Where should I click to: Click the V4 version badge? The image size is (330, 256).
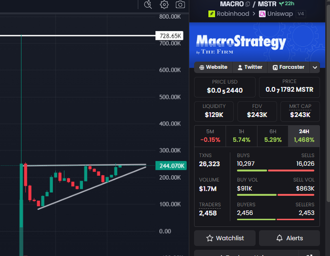click(x=301, y=14)
